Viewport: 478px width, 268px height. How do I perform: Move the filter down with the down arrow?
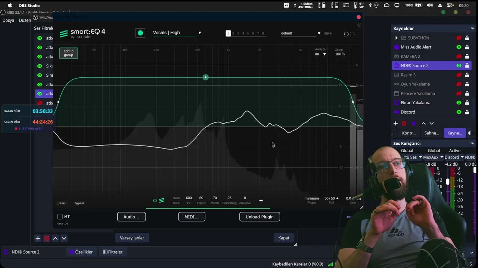(64, 238)
